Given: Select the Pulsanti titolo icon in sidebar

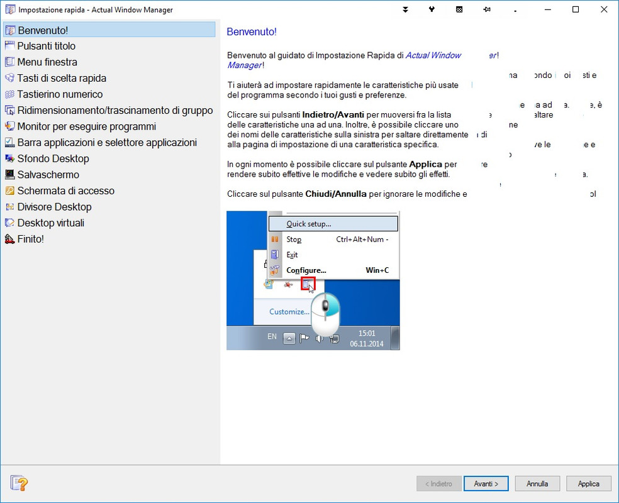Looking at the screenshot, I should pos(9,46).
